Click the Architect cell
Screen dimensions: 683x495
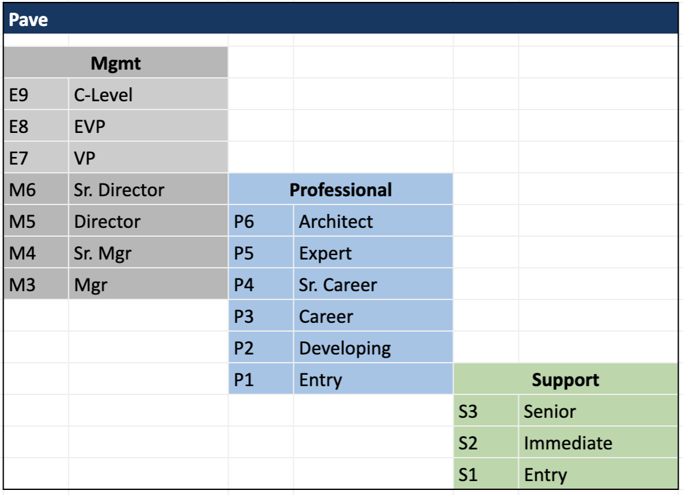373,221
